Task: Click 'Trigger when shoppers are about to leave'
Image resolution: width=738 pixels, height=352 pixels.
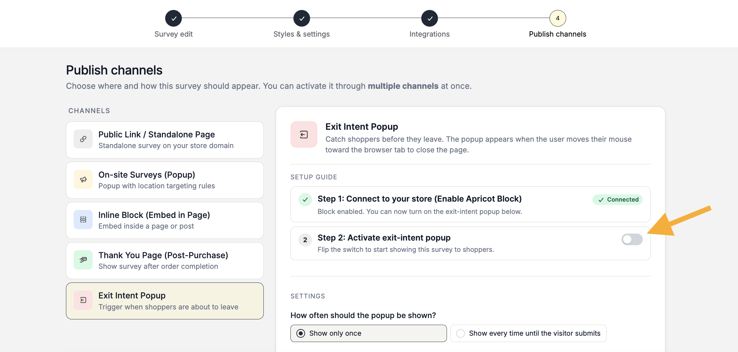Action: click(x=169, y=307)
